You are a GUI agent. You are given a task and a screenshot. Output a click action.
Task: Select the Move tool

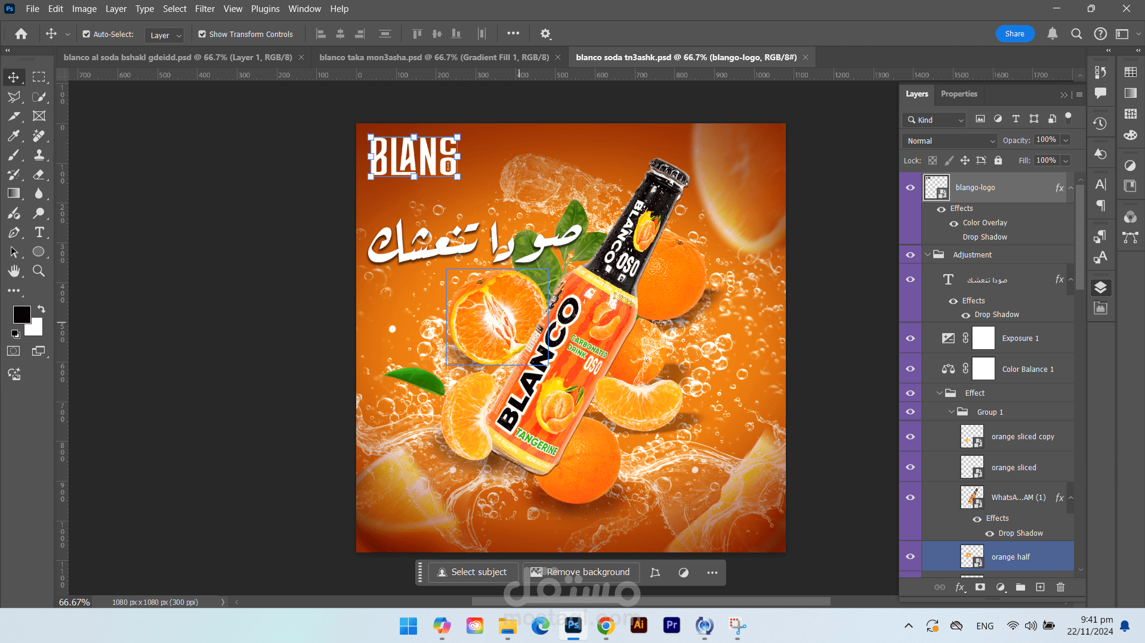(x=14, y=77)
